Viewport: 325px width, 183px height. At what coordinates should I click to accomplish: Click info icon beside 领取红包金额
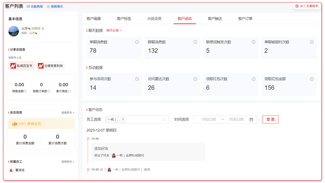pos(312,79)
